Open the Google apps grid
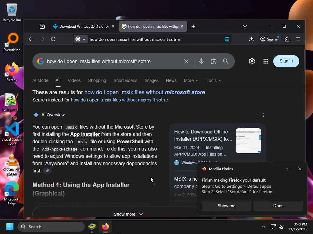This screenshot has height=234, width=313. (x=266, y=61)
